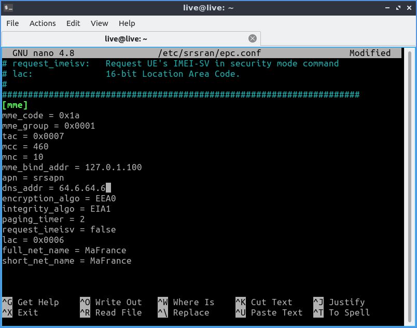Click the GNU nano 4.8 title text

pyautogui.click(x=44, y=53)
